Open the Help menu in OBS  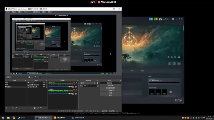(50, 12)
